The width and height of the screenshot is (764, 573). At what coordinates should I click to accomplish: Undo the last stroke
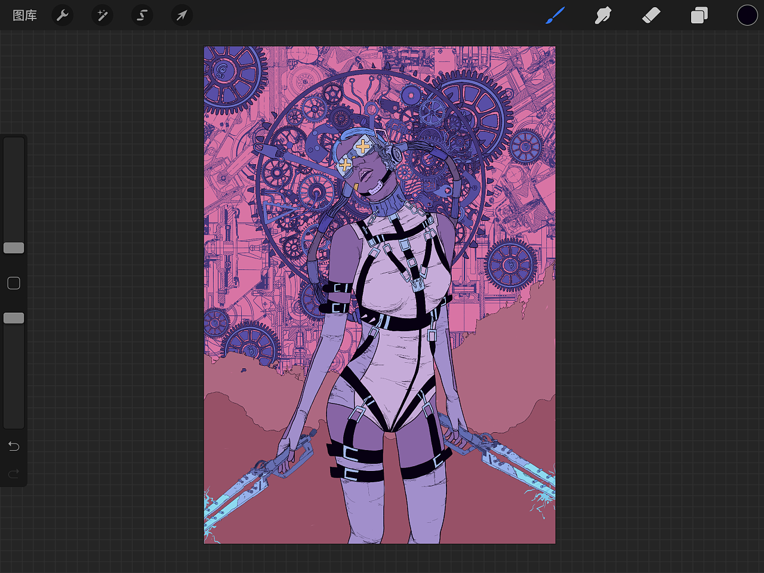(x=14, y=446)
